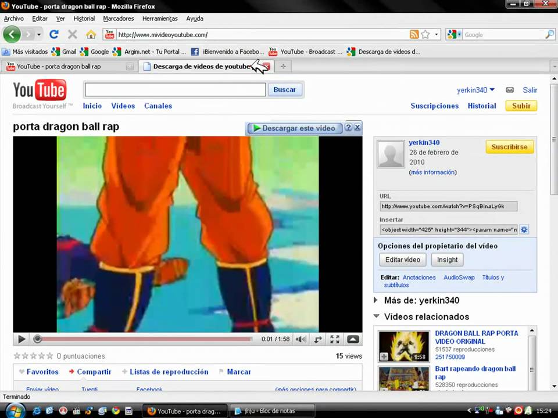
Task: Click the help question mark on download bar
Action: pyautogui.click(x=348, y=128)
